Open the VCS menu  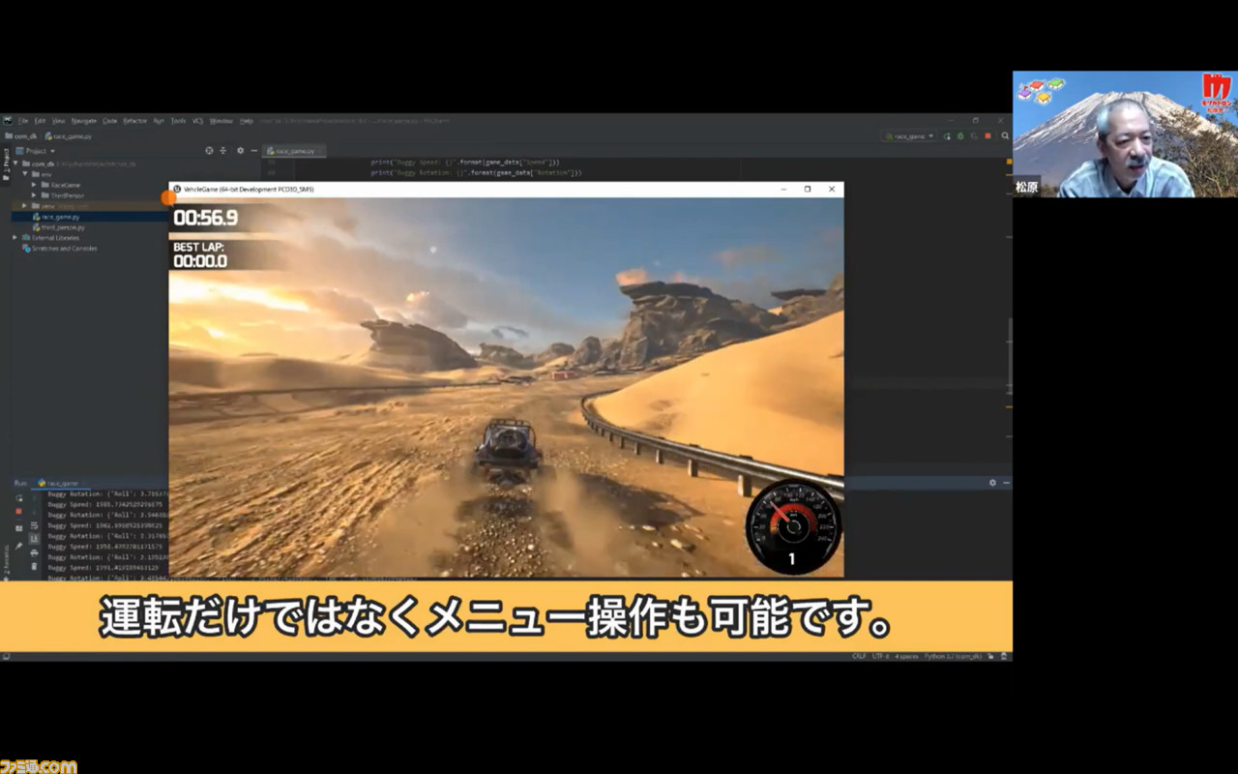[x=198, y=121]
